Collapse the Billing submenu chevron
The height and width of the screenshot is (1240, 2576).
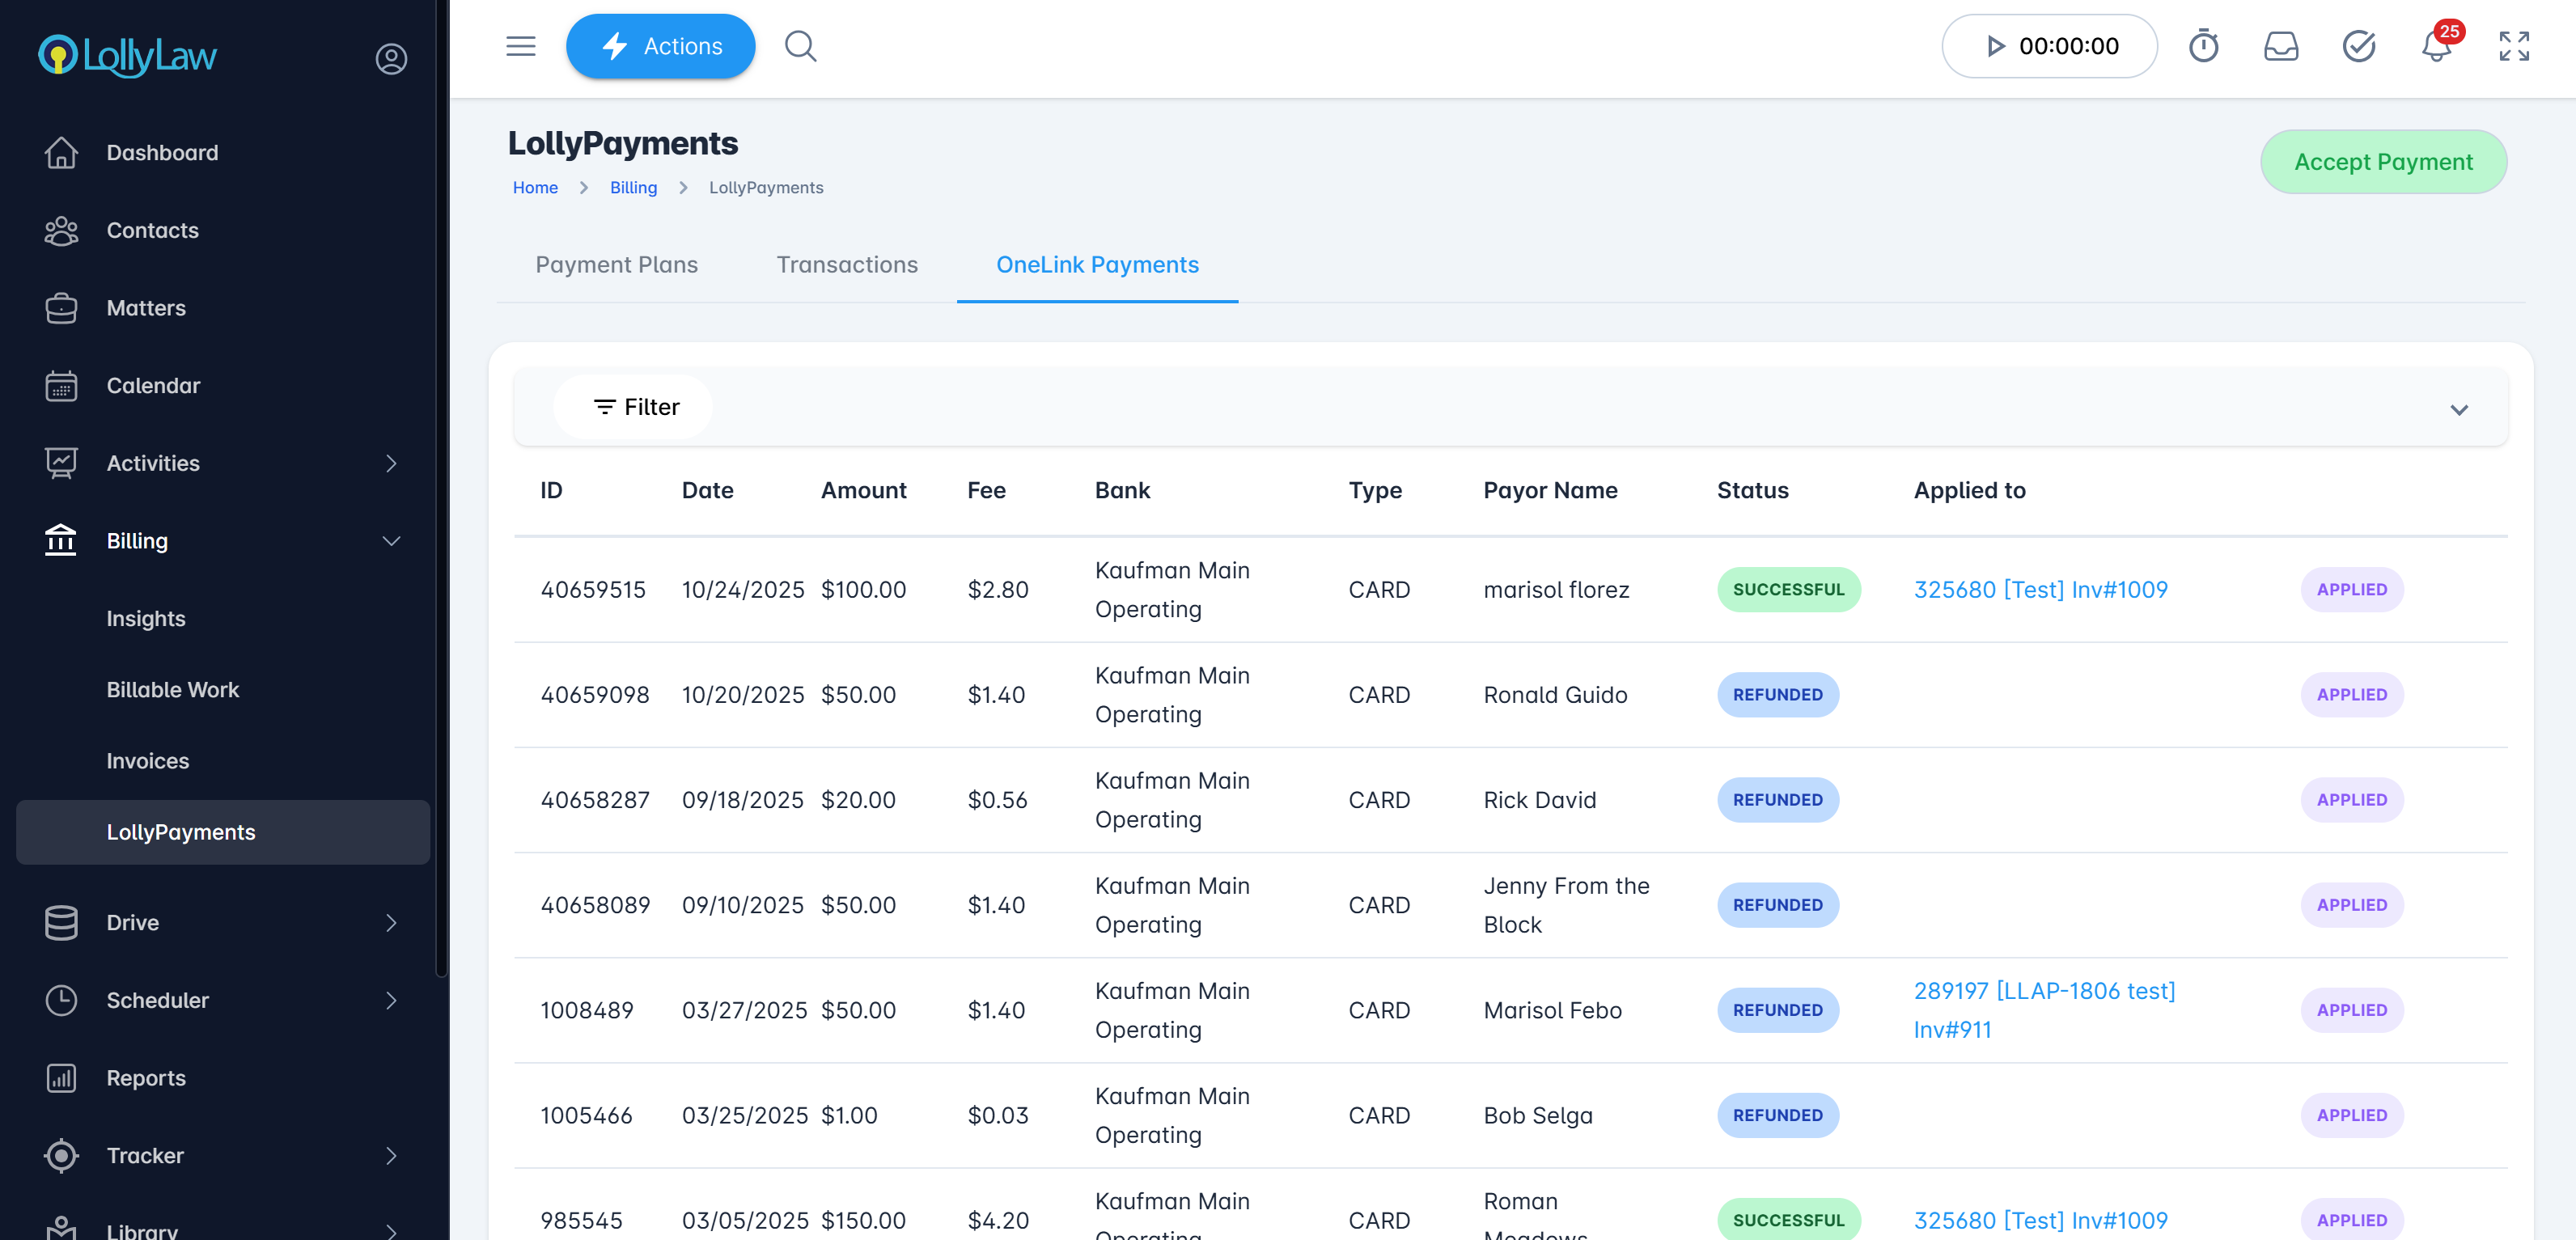(391, 541)
